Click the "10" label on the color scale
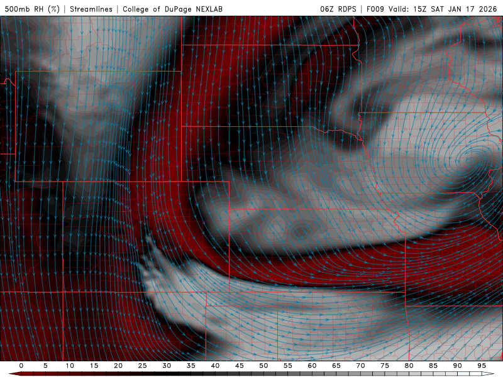The height and width of the screenshot is (377, 503). point(70,366)
